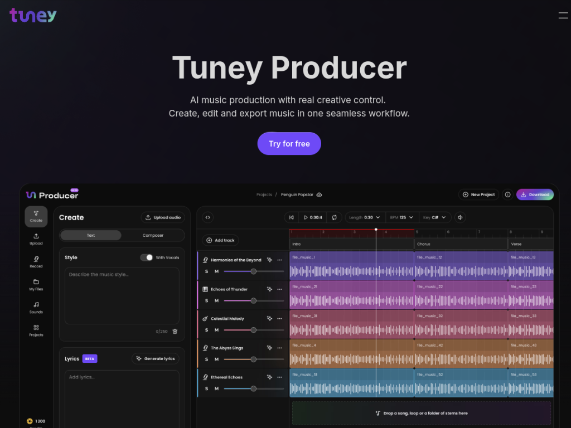Open the Length dropdown
The width and height of the screenshot is (571, 428).
point(365,217)
